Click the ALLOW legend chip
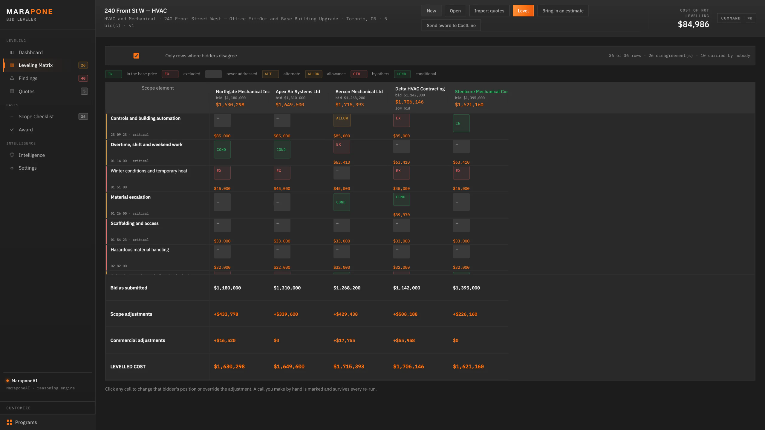Image resolution: width=765 pixels, height=430 pixels. click(313, 74)
